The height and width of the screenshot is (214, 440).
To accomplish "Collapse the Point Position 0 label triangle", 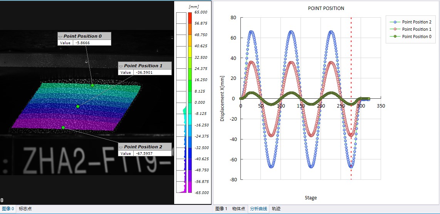I will point(60,36).
